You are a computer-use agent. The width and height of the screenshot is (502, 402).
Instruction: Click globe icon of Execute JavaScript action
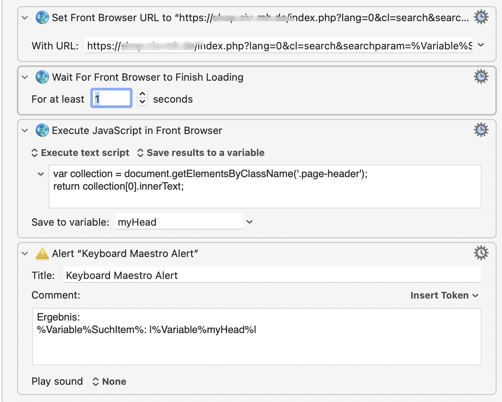(x=42, y=130)
